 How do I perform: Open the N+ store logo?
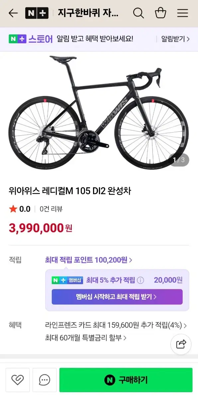pyautogui.click(x=37, y=13)
